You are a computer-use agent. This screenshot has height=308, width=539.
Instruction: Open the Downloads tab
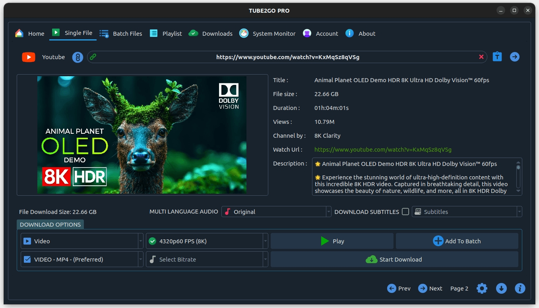pos(211,34)
